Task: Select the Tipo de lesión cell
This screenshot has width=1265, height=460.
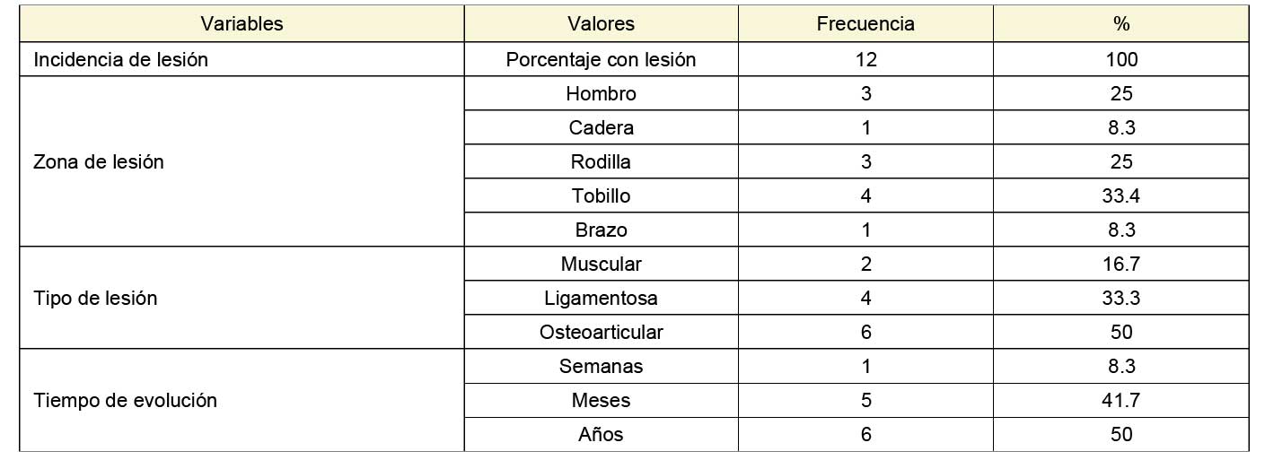Action: click(x=95, y=299)
